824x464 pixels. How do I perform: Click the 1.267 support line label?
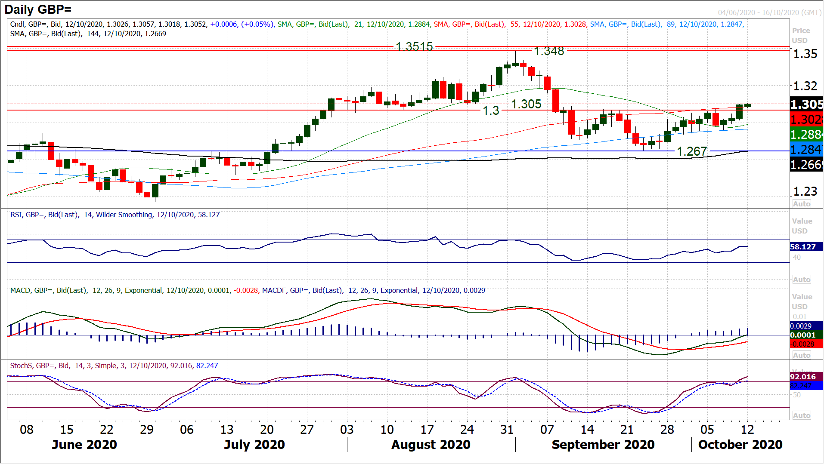pyautogui.click(x=692, y=151)
